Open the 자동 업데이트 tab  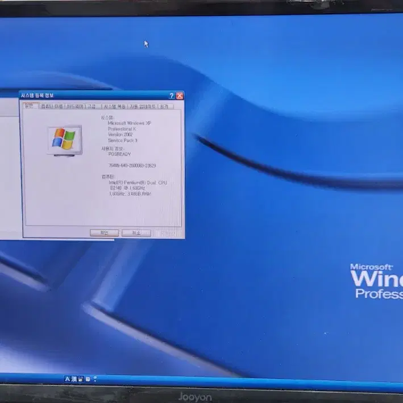tap(143, 106)
